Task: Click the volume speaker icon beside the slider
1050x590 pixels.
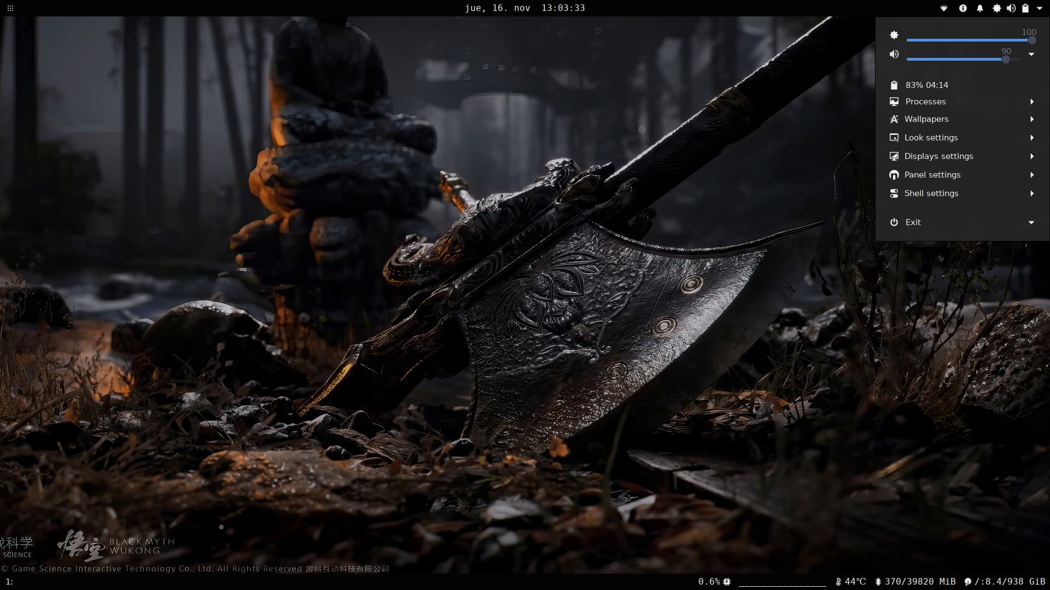Action: 894,54
